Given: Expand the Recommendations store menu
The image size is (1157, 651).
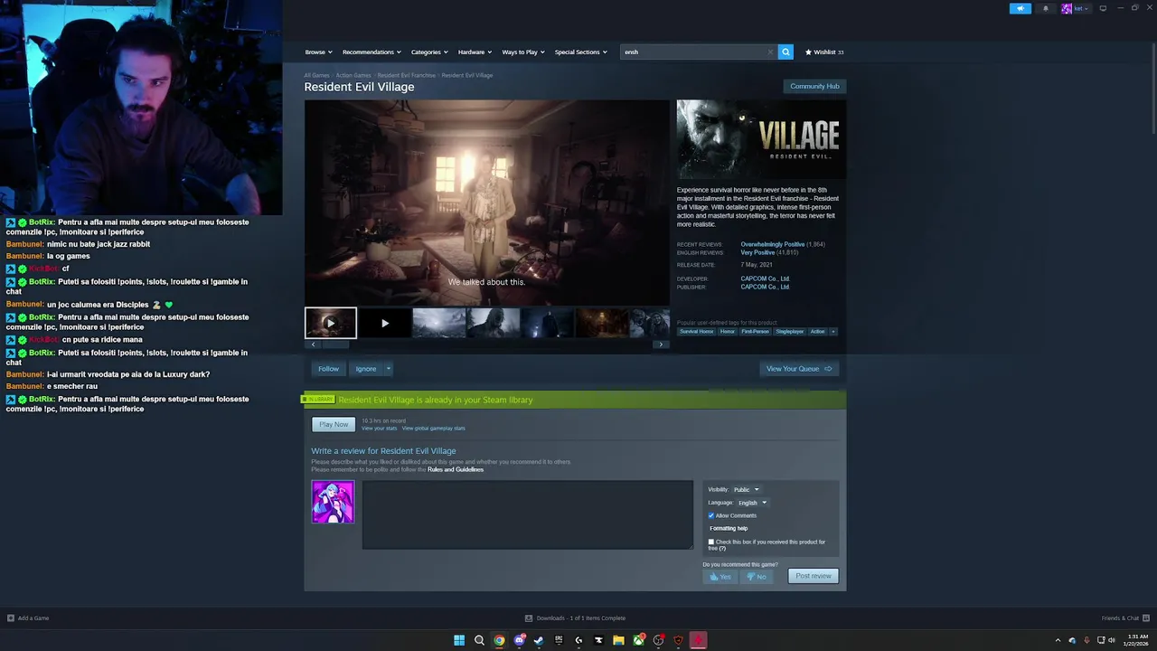Looking at the screenshot, I should [x=372, y=52].
